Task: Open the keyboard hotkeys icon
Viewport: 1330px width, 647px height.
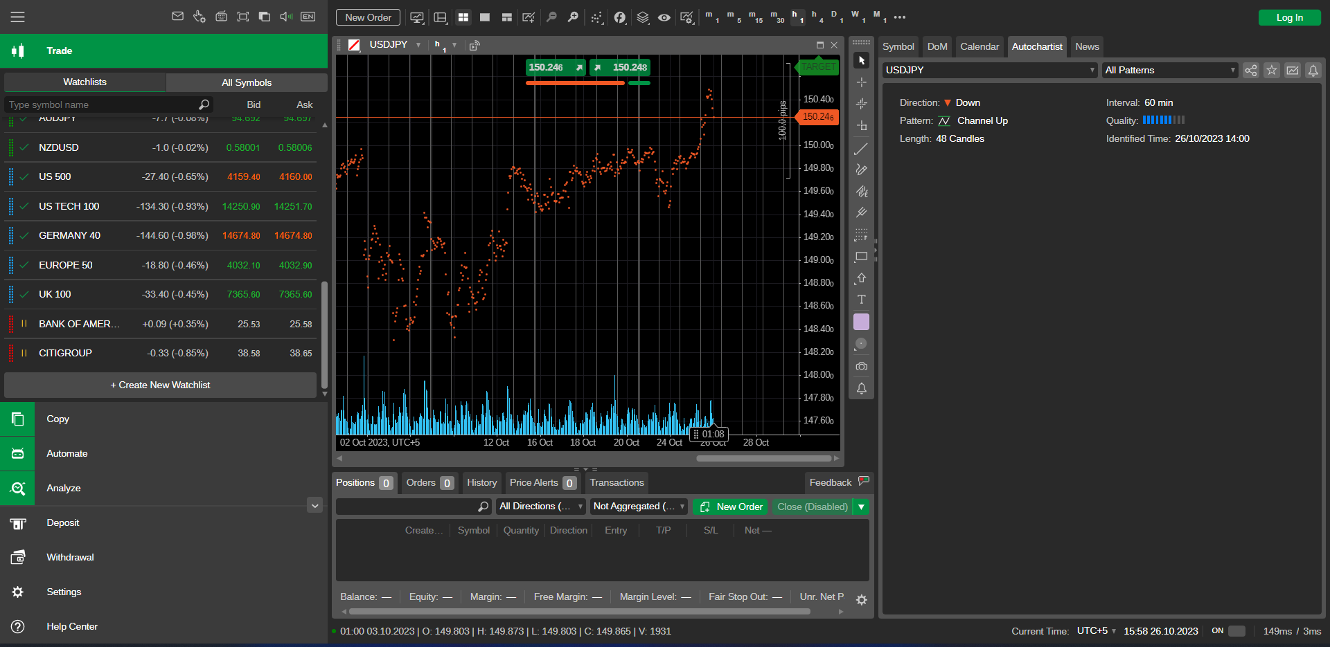Action: pyautogui.click(x=222, y=17)
